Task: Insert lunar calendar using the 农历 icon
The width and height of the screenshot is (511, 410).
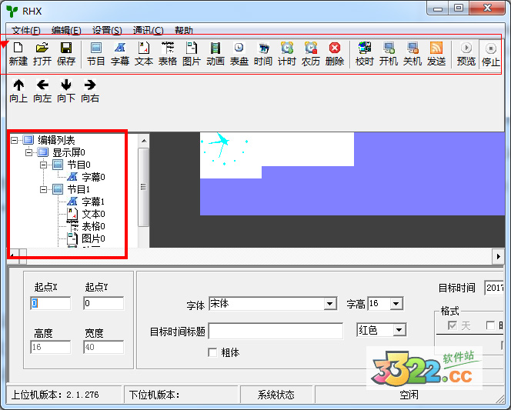Action: tap(311, 54)
